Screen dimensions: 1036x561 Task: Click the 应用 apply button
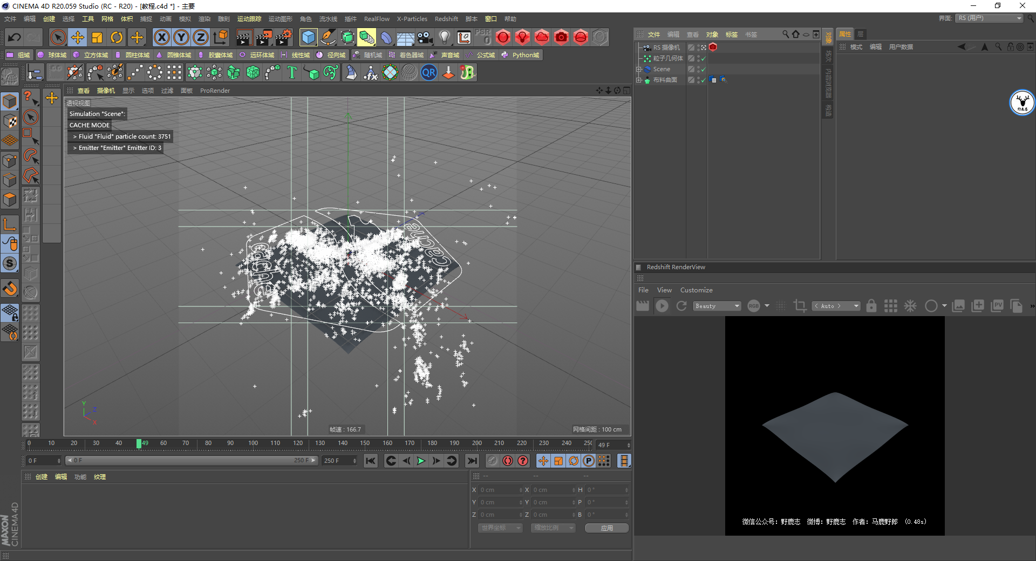[606, 528]
